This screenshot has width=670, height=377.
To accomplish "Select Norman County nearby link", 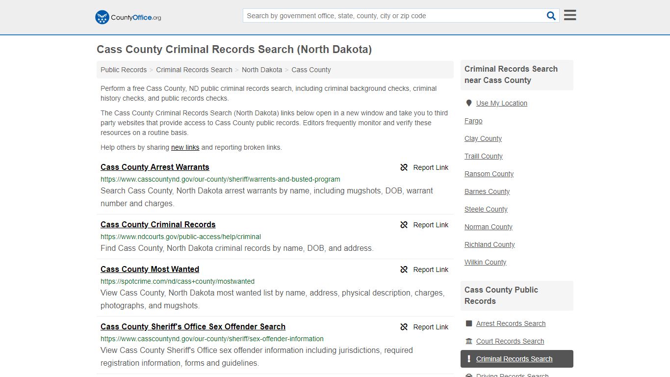I will click(489, 227).
